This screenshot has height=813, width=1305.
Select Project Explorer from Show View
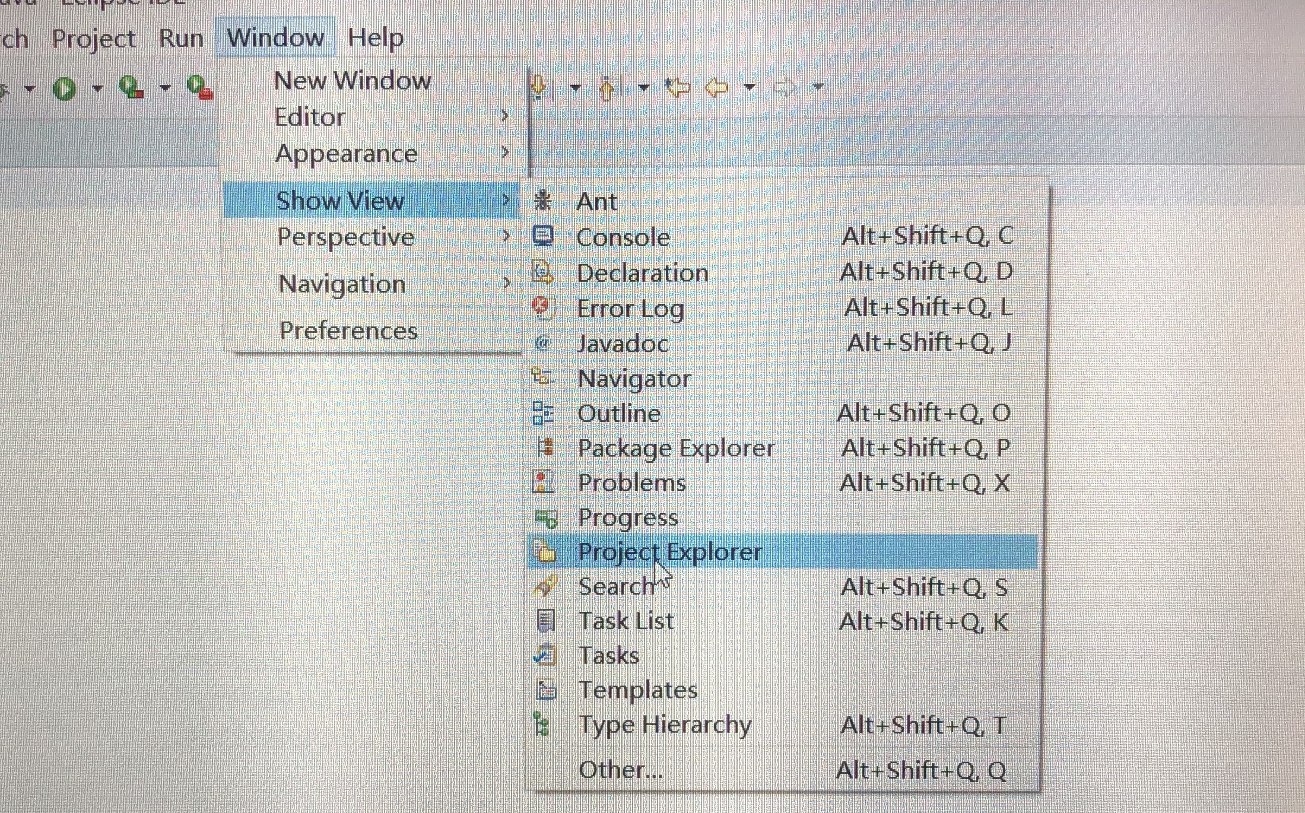670,552
